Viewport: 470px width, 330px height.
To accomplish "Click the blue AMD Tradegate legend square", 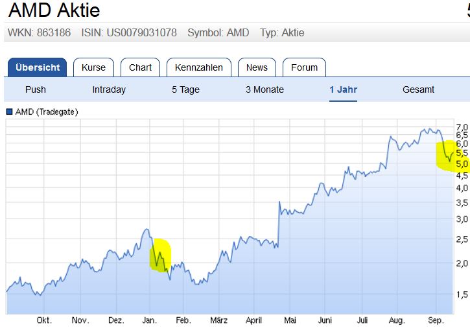I will 10,112.
